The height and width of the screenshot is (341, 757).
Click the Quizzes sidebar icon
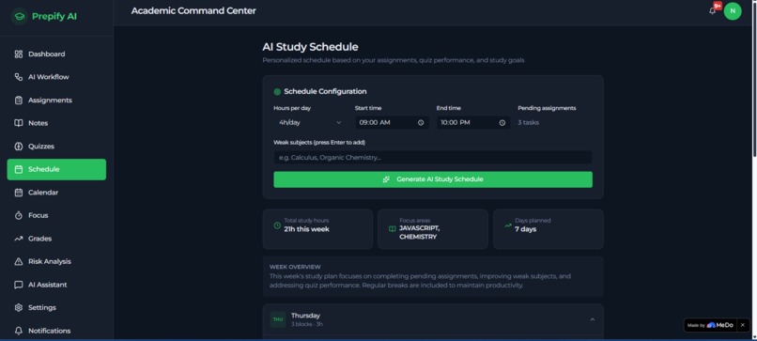[x=19, y=147]
